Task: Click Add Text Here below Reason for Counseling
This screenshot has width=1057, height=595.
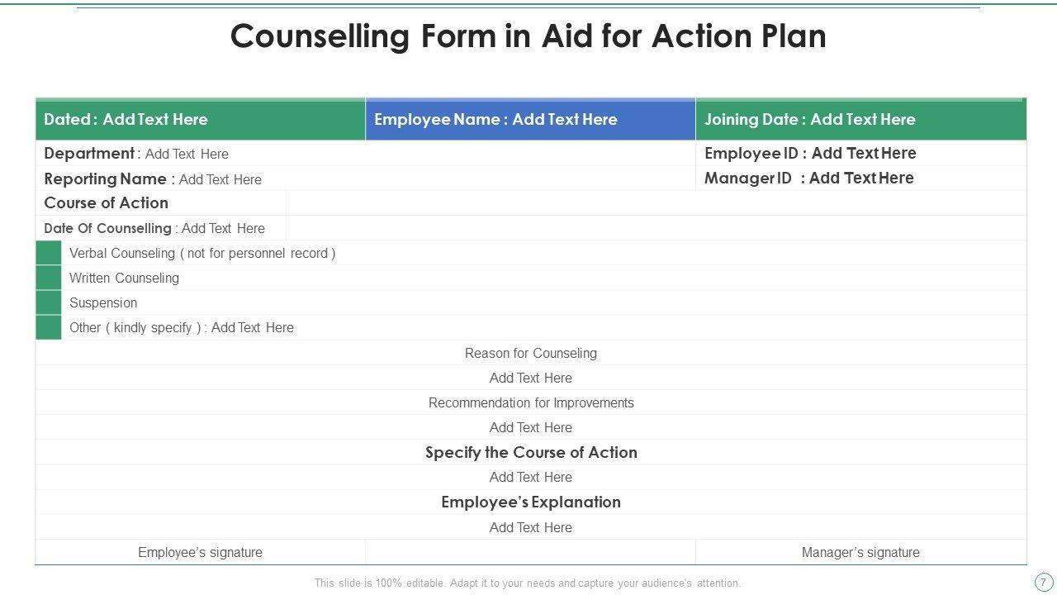Action: [530, 378]
